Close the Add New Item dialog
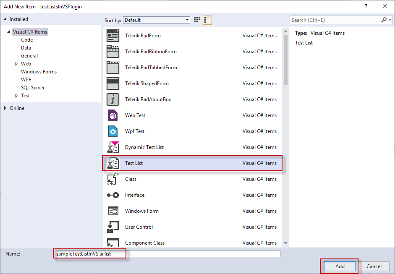This screenshot has height=274, width=395. [385, 7]
